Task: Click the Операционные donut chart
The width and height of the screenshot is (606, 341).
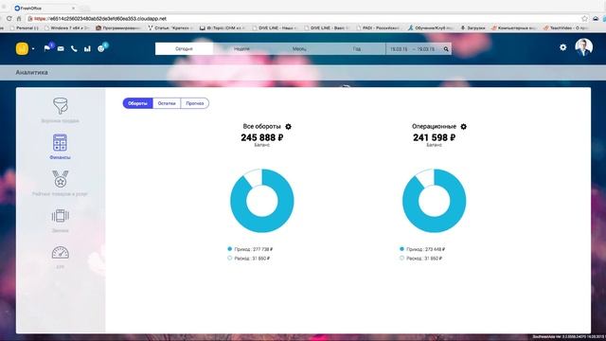Action: tap(434, 201)
